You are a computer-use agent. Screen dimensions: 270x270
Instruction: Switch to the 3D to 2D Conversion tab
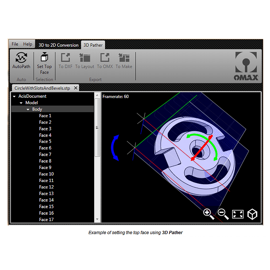(58, 45)
